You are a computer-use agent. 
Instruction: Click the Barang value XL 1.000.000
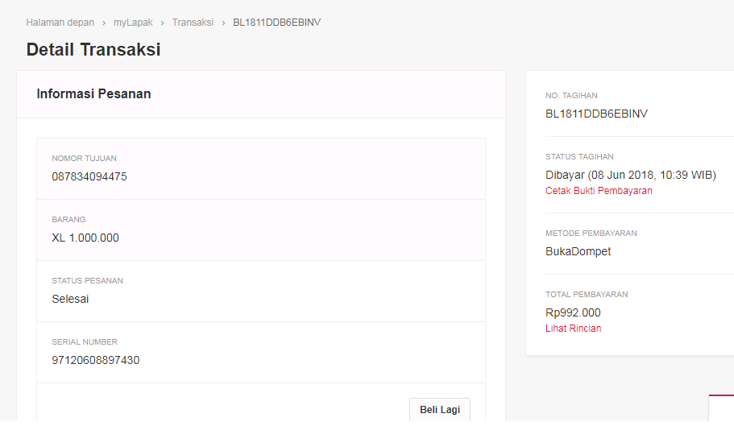[85, 238]
